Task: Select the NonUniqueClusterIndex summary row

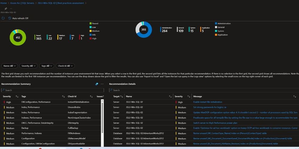Action: coord(51,118)
